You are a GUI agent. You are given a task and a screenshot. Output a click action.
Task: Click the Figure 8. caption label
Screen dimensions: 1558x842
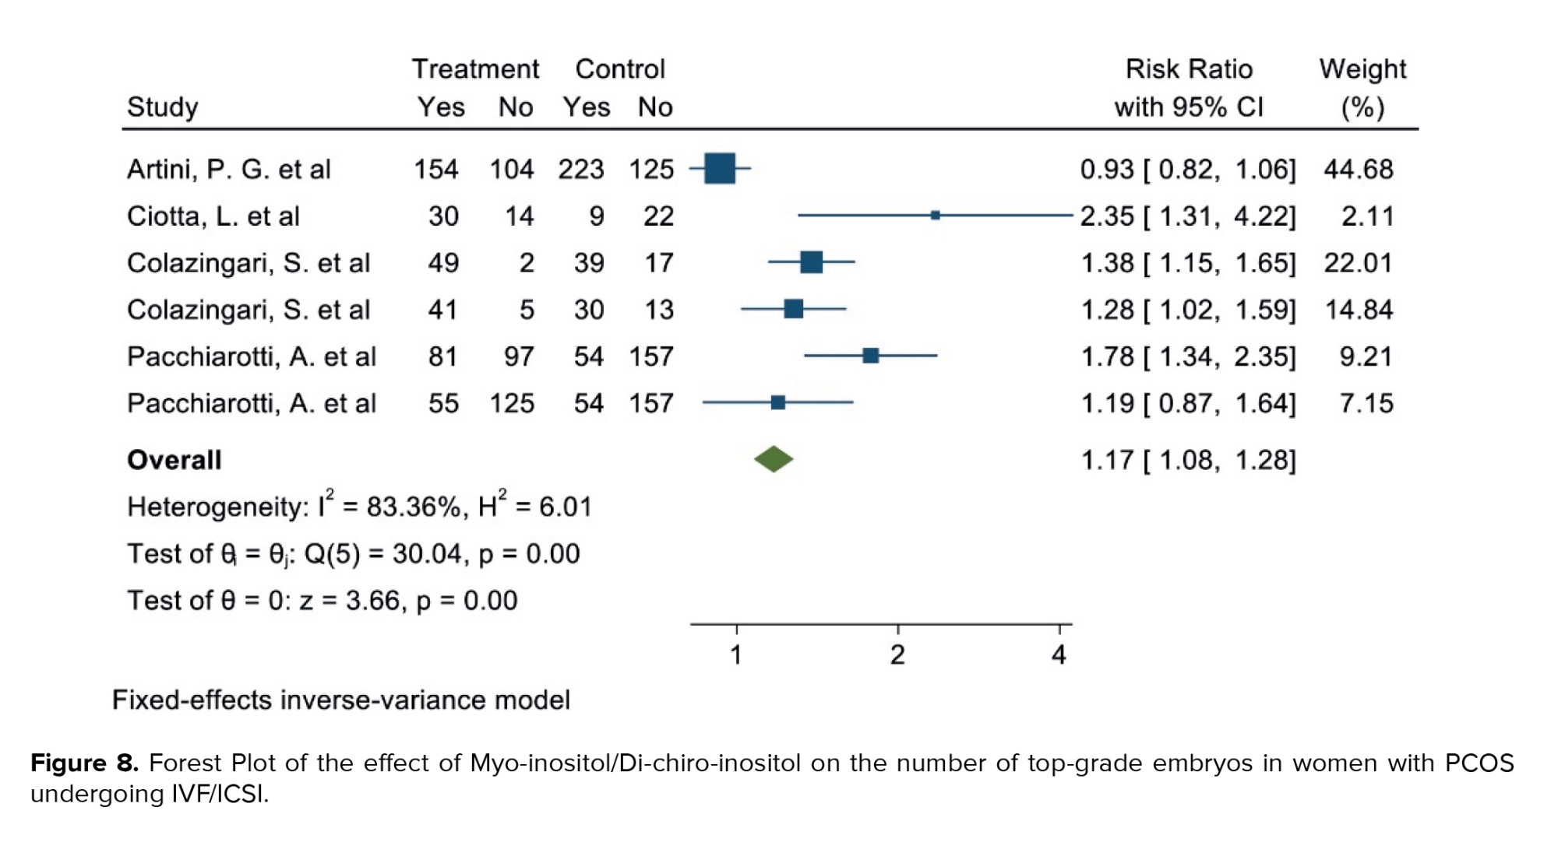click(x=84, y=763)
